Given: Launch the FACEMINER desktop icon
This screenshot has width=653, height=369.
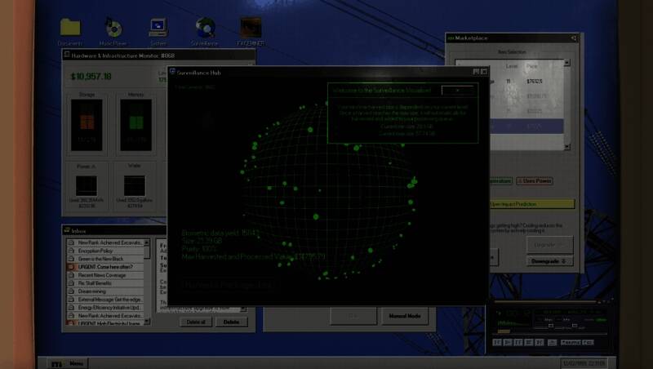Looking at the screenshot, I should click(x=251, y=30).
